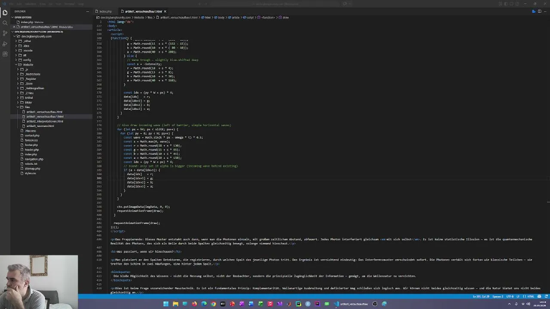Open File Explorer from taskbar
This screenshot has width=550, height=309.
(175, 304)
